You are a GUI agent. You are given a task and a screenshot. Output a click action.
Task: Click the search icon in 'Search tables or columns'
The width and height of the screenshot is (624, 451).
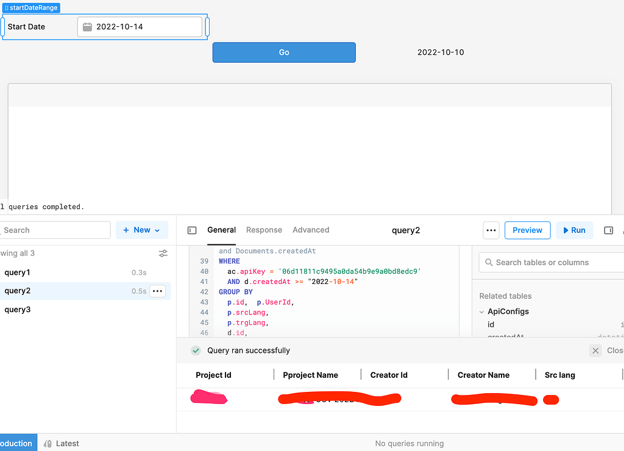tap(489, 262)
